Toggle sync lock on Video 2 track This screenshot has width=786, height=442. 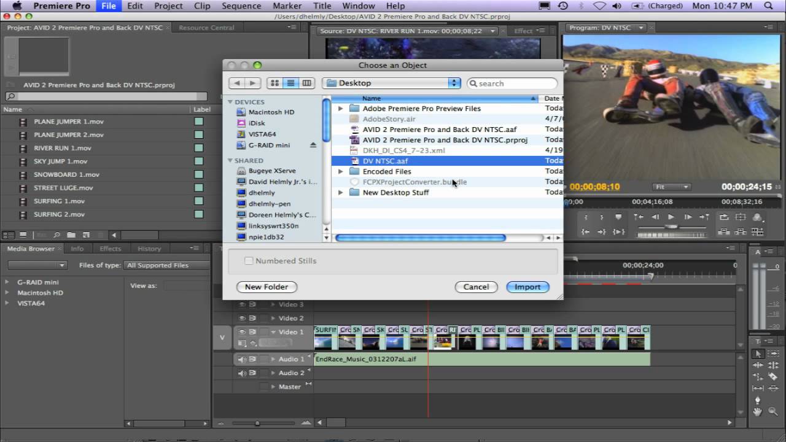(x=252, y=318)
